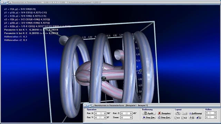The height and width of the screenshot is (124, 221).
Task: Click right arrow of Rot. X scrollbar
Action: coord(105,113)
